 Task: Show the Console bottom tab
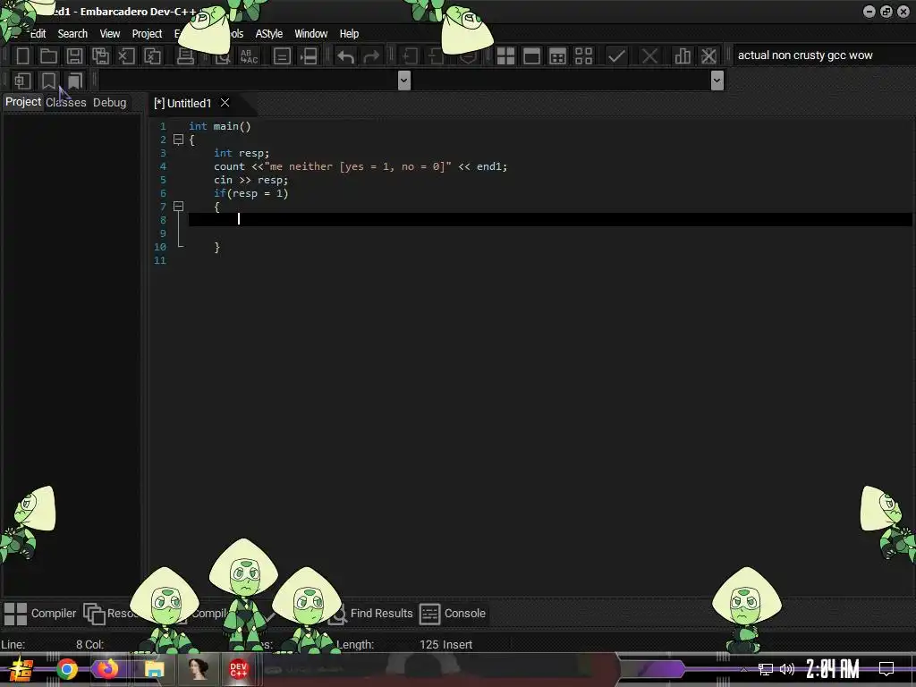tap(453, 614)
